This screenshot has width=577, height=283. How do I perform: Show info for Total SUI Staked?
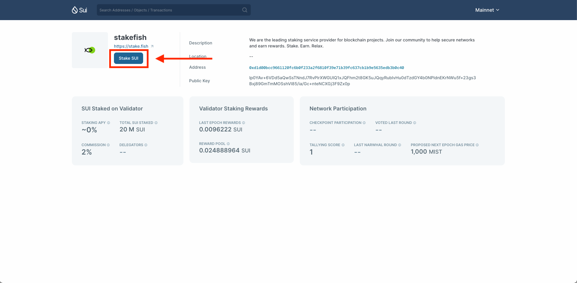[x=156, y=123]
